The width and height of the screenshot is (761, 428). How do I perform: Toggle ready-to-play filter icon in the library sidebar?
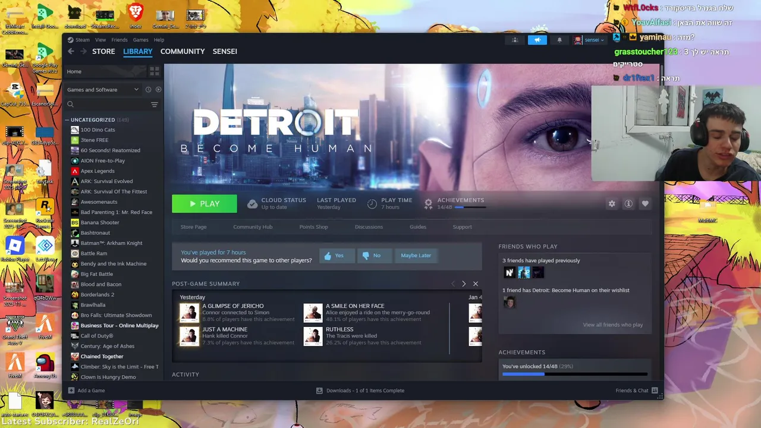[158, 90]
